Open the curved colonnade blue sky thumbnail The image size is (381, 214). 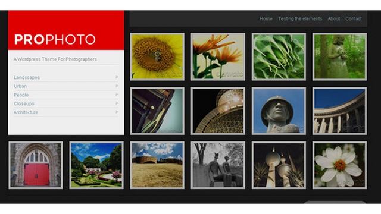point(339,111)
